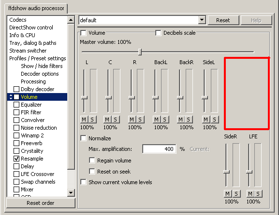Screen dimensions: 279x215
Task: Select Decoder options in the list
Action: tap(40, 74)
